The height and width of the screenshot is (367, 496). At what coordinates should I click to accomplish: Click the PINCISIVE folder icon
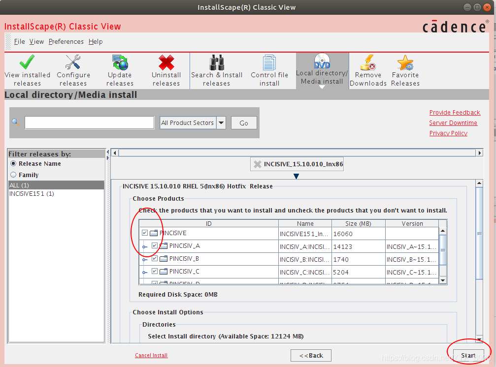pos(154,233)
